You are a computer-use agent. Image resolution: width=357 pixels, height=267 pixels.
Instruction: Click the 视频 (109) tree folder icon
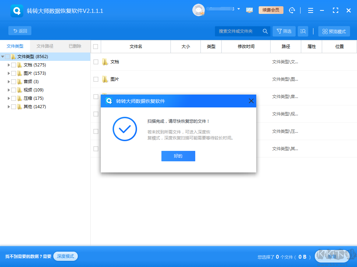pyautogui.click(x=20, y=90)
